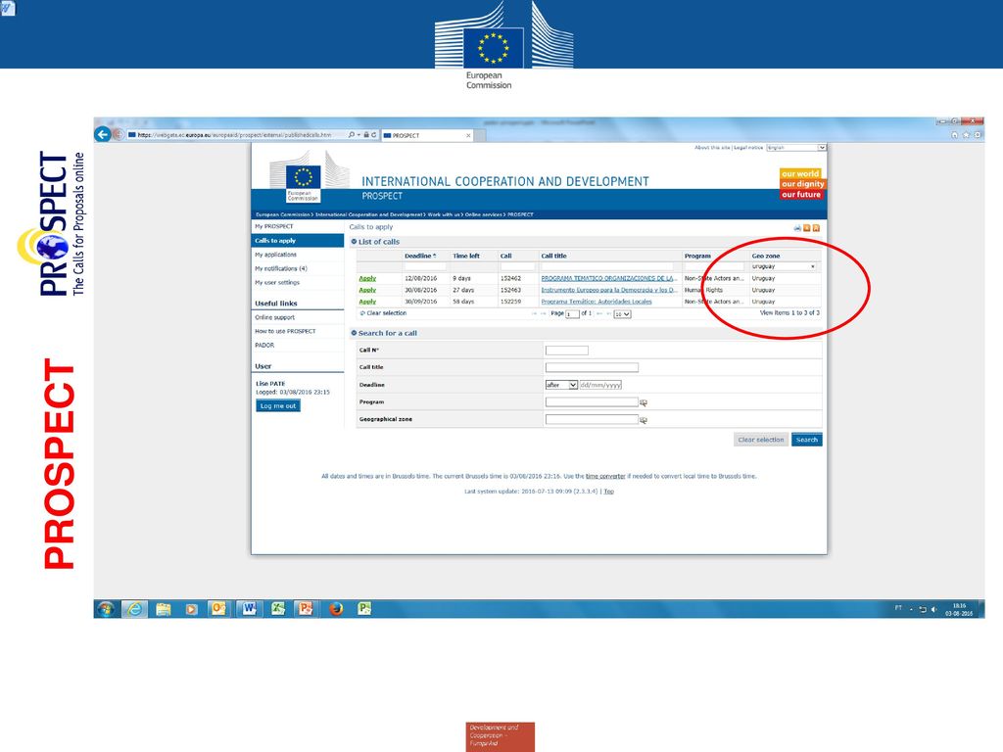Click the PADOR link
Image resolution: width=1003 pixels, height=752 pixels.
click(x=264, y=346)
